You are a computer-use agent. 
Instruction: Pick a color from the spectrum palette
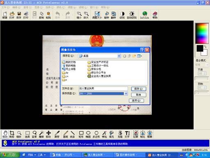pos(202,33)
